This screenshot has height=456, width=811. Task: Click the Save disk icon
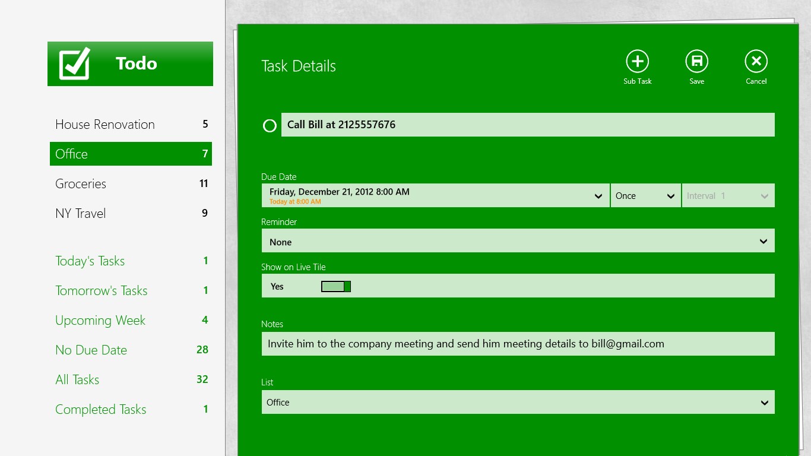(x=696, y=61)
